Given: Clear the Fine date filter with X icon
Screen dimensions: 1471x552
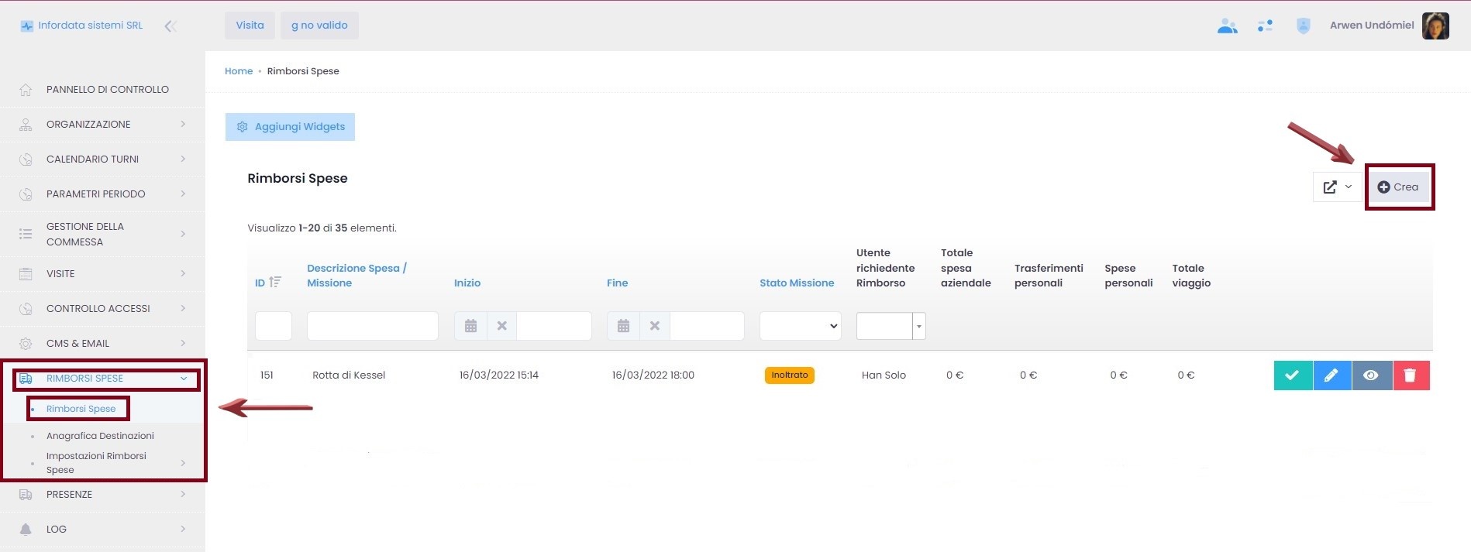Looking at the screenshot, I should (654, 326).
